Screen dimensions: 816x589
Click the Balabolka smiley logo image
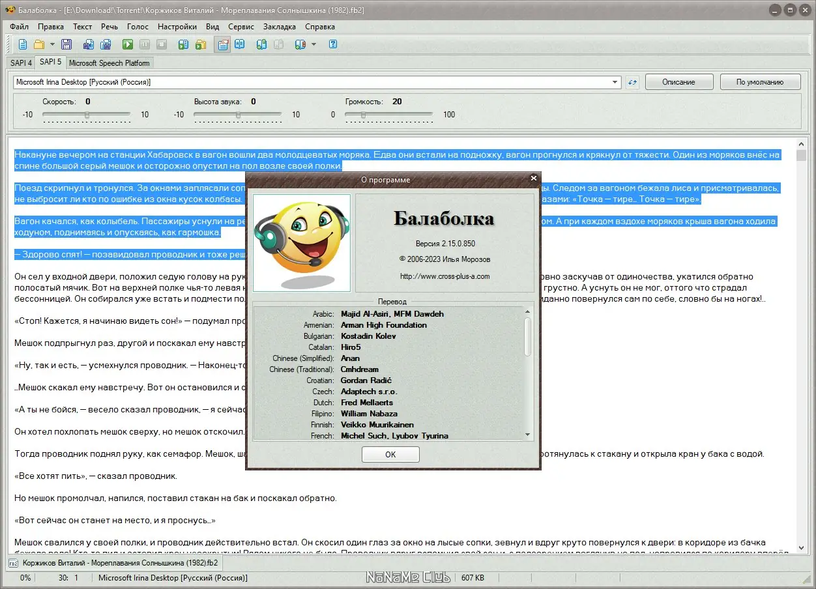[x=302, y=242]
